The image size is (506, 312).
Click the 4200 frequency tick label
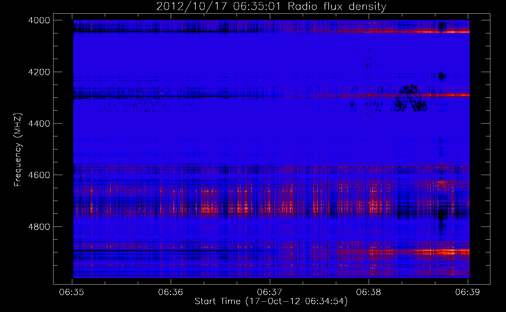(39, 72)
